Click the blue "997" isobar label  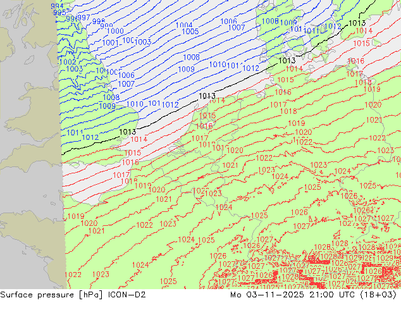pyautogui.click(x=83, y=18)
